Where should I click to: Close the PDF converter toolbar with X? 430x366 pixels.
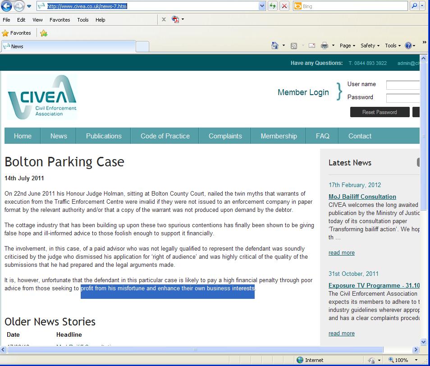(164, 19)
